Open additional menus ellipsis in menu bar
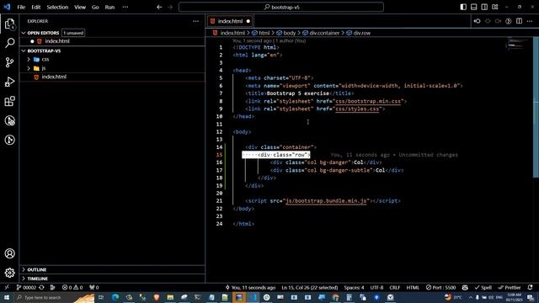Screen dimensions: 539x303 (x=125, y=7)
